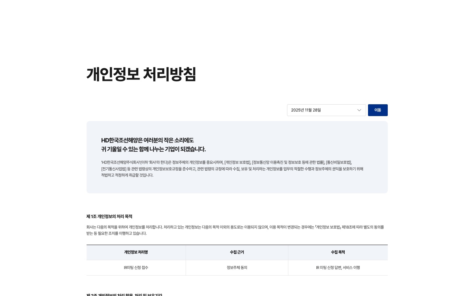The height and width of the screenshot is (296, 474).
Task: Click the IR 미팅 신청 답변, 서비스 이행 cell
Action: click(338, 268)
